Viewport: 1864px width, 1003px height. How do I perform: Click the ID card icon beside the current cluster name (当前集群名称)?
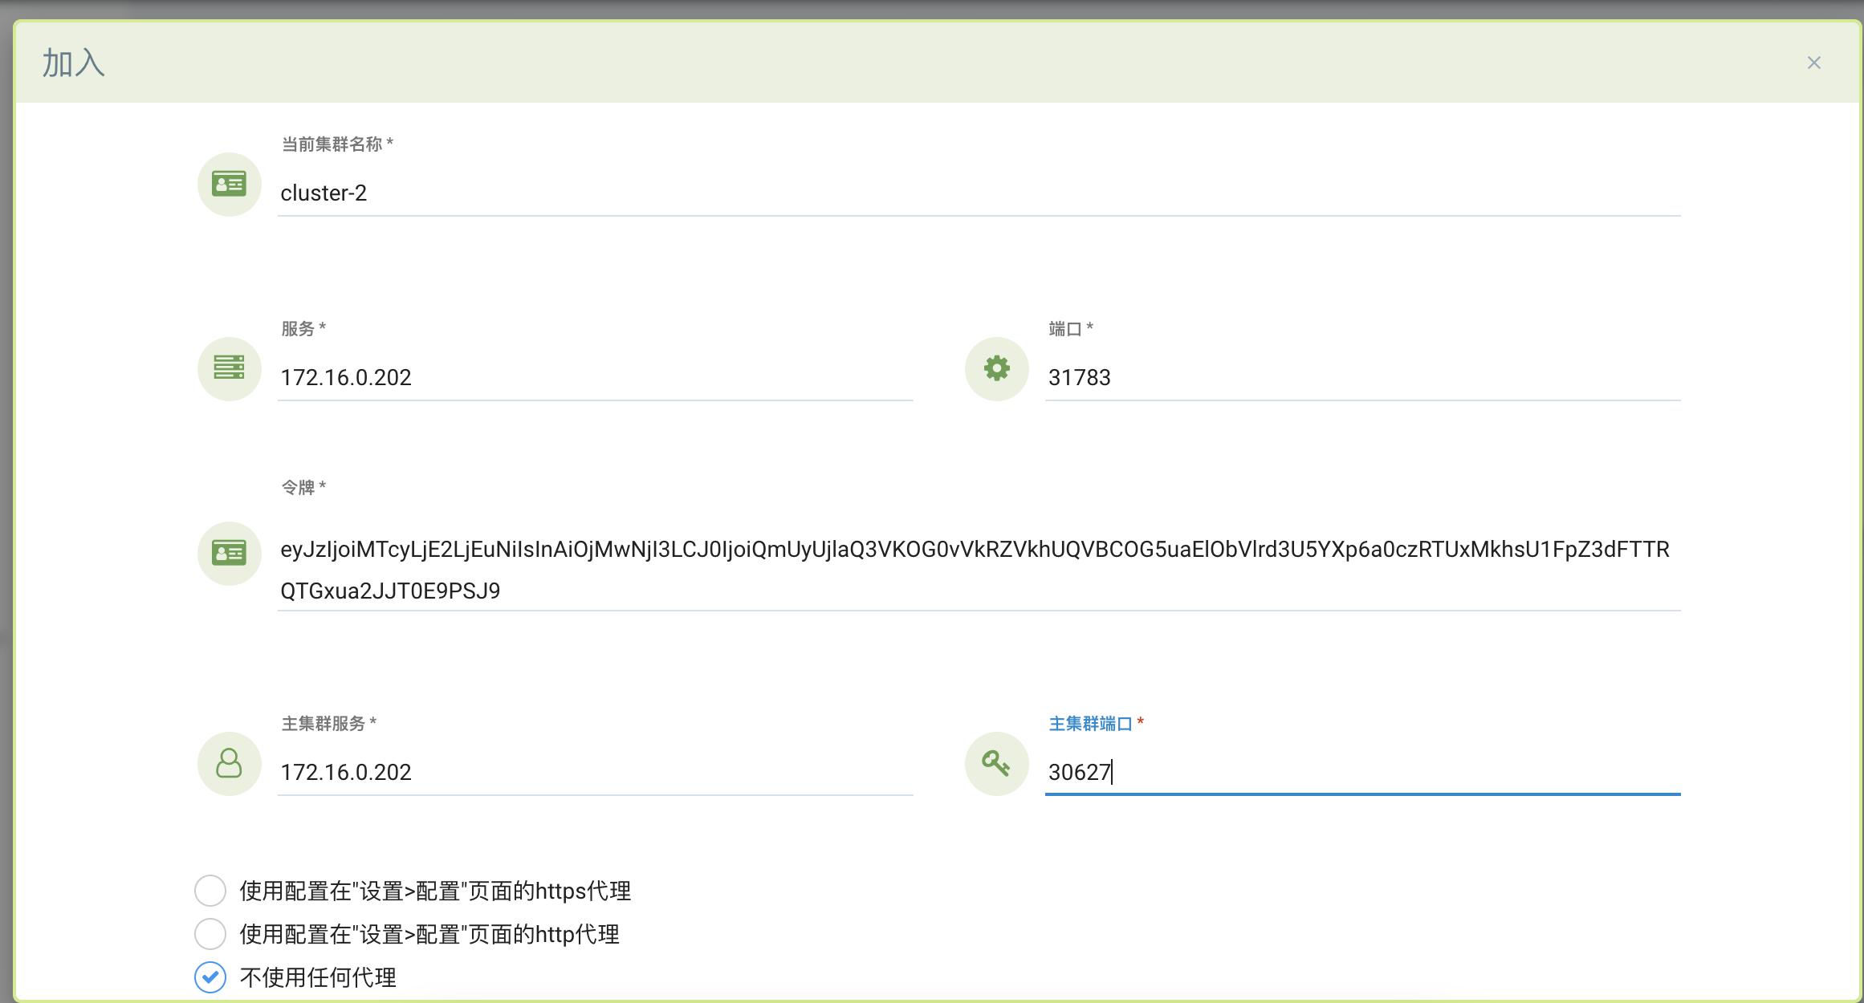[229, 185]
